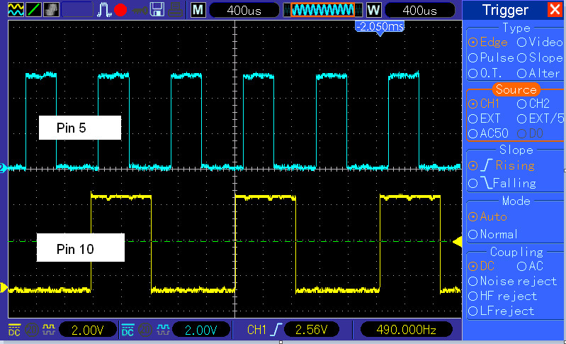Click the CH1 yellow 2.00V volts/div field
This screenshot has width=566, height=344.
(88, 330)
